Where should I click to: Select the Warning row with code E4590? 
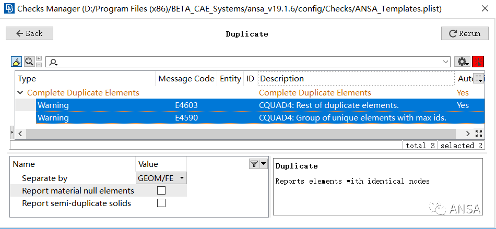260,118
